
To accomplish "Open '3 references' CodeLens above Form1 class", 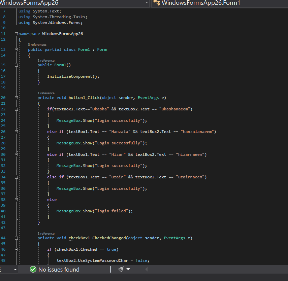I will (37, 44).
